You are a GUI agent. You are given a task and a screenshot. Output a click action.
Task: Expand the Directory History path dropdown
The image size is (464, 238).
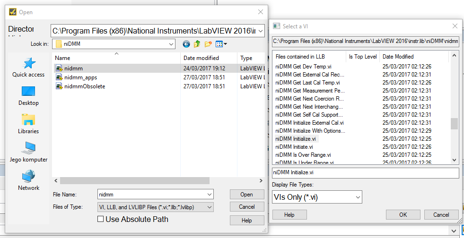(x=261, y=31)
